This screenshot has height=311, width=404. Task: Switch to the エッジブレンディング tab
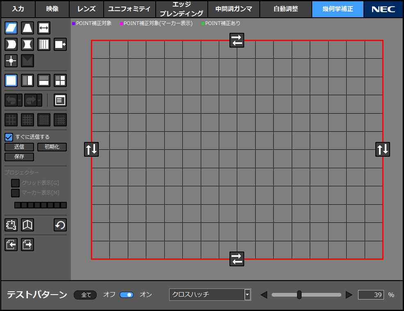point(181,9)
